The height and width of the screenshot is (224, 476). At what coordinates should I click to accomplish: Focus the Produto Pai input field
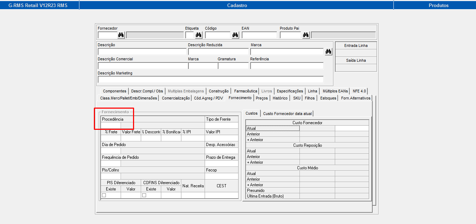pos(290,35)
